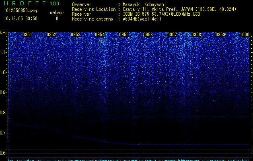Click antenna text A504HB(yagi 4el)
Image resolution: width=253 pixels, height=161 pixels.
pyautogui.click(x=142, y=19)
